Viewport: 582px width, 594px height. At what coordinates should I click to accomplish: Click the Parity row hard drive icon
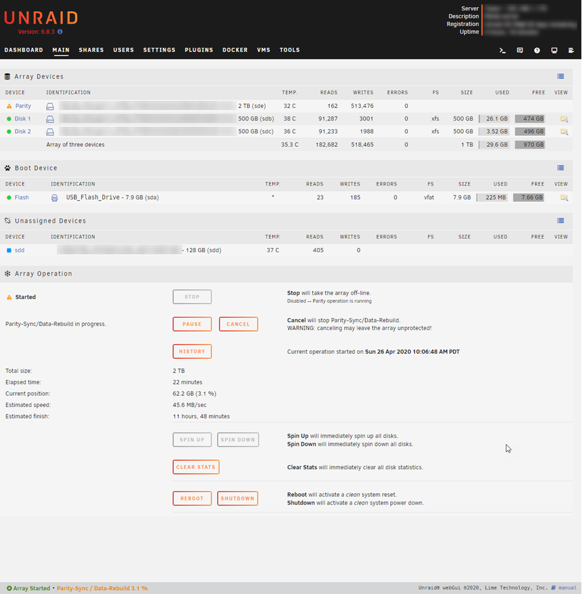click(50, 106)
